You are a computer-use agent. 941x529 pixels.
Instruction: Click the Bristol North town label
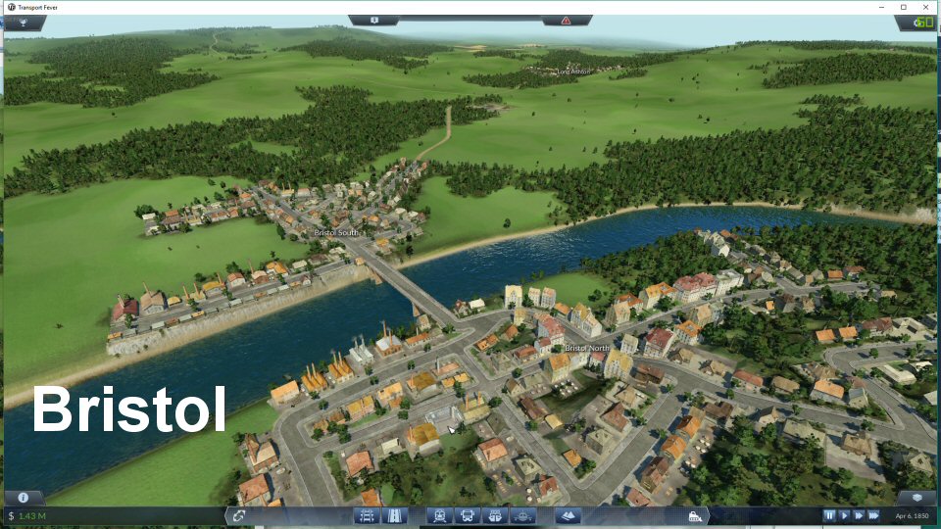click(x=587, y=348)
